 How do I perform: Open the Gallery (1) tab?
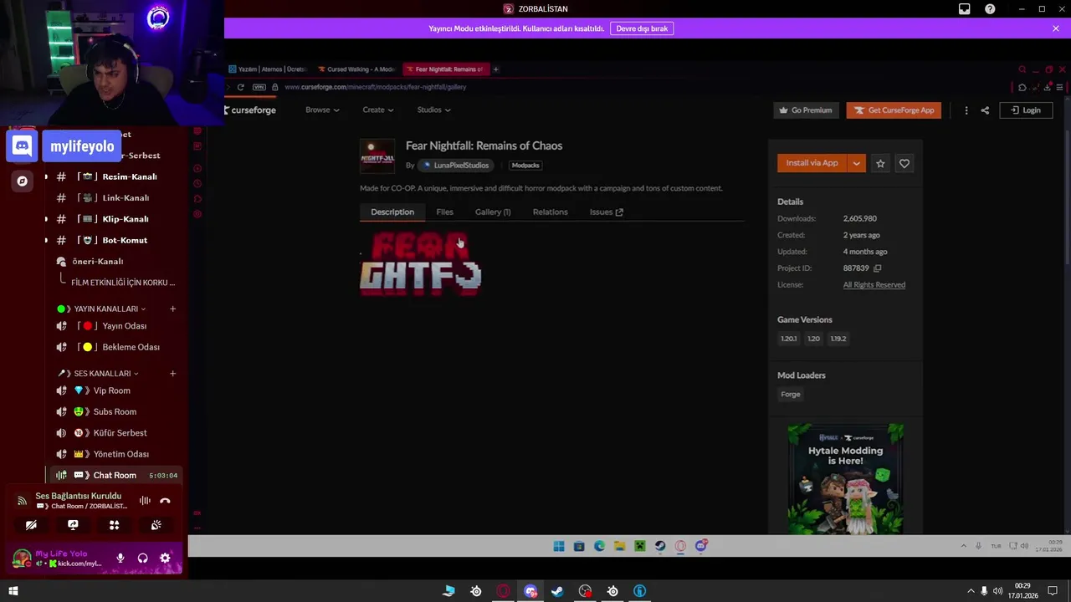493,212
